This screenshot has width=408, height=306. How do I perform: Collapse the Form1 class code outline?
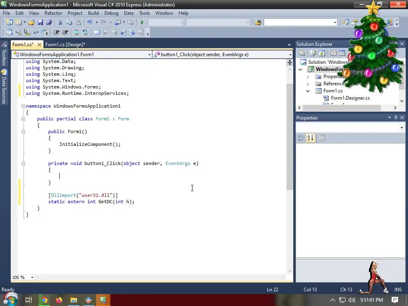point(23,119)
